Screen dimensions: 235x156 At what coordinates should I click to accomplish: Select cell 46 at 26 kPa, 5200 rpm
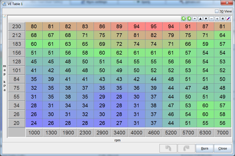coord(171,114)
